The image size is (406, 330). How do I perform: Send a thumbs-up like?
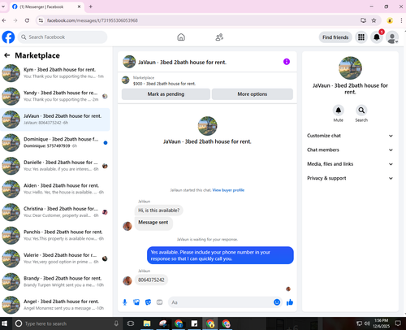[290, 302]
